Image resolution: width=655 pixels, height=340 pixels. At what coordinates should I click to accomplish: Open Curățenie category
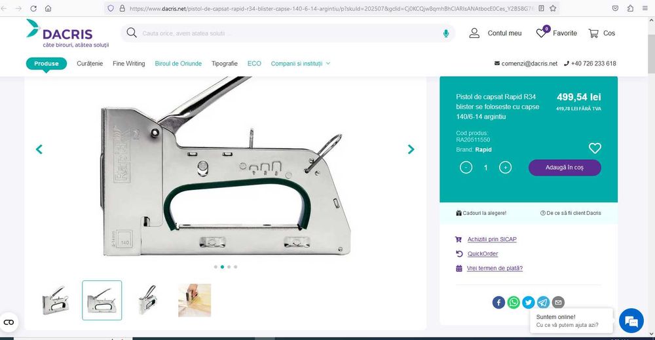pyautogui.click(x=90, y=64)
